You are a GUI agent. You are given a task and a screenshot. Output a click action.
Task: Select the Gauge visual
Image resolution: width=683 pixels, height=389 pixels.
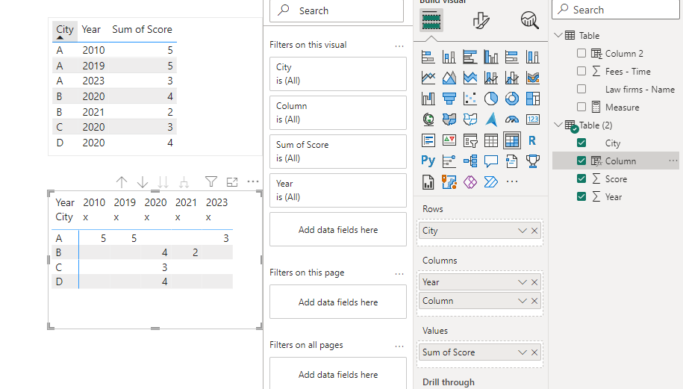tap(512, 119)
